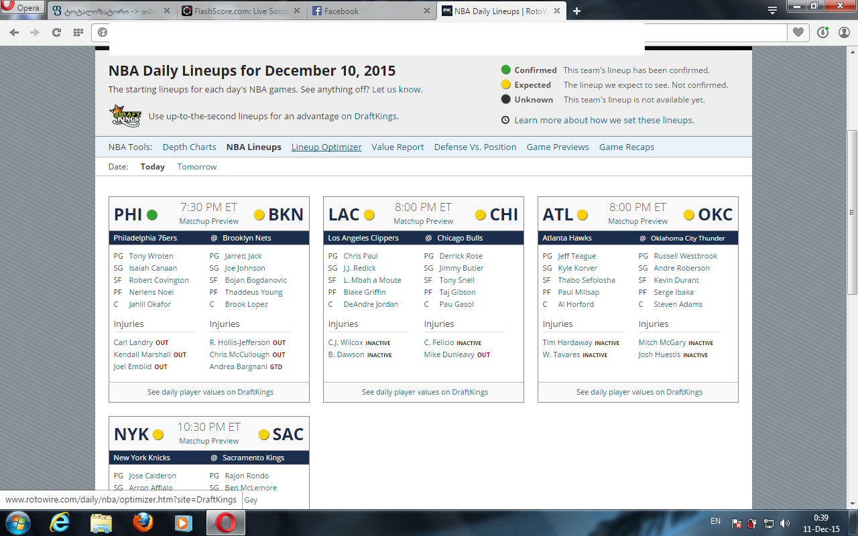Image resolution: width=858 pixels, height=536 pixels.
Task: Open Blake Griffin's player link
Action: [x=365, y=292]
